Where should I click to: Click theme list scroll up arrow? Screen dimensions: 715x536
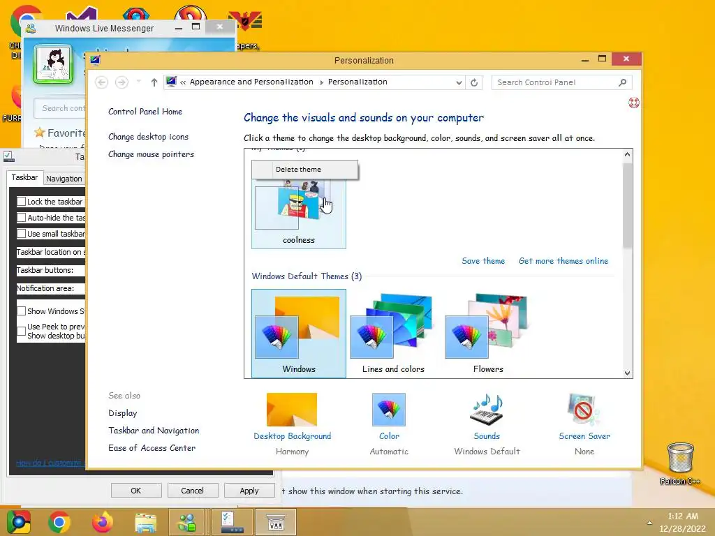[x=628, y=154]
